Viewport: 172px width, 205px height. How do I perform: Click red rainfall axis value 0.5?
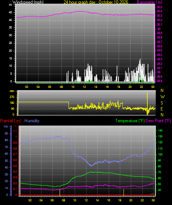pos(15,166)
